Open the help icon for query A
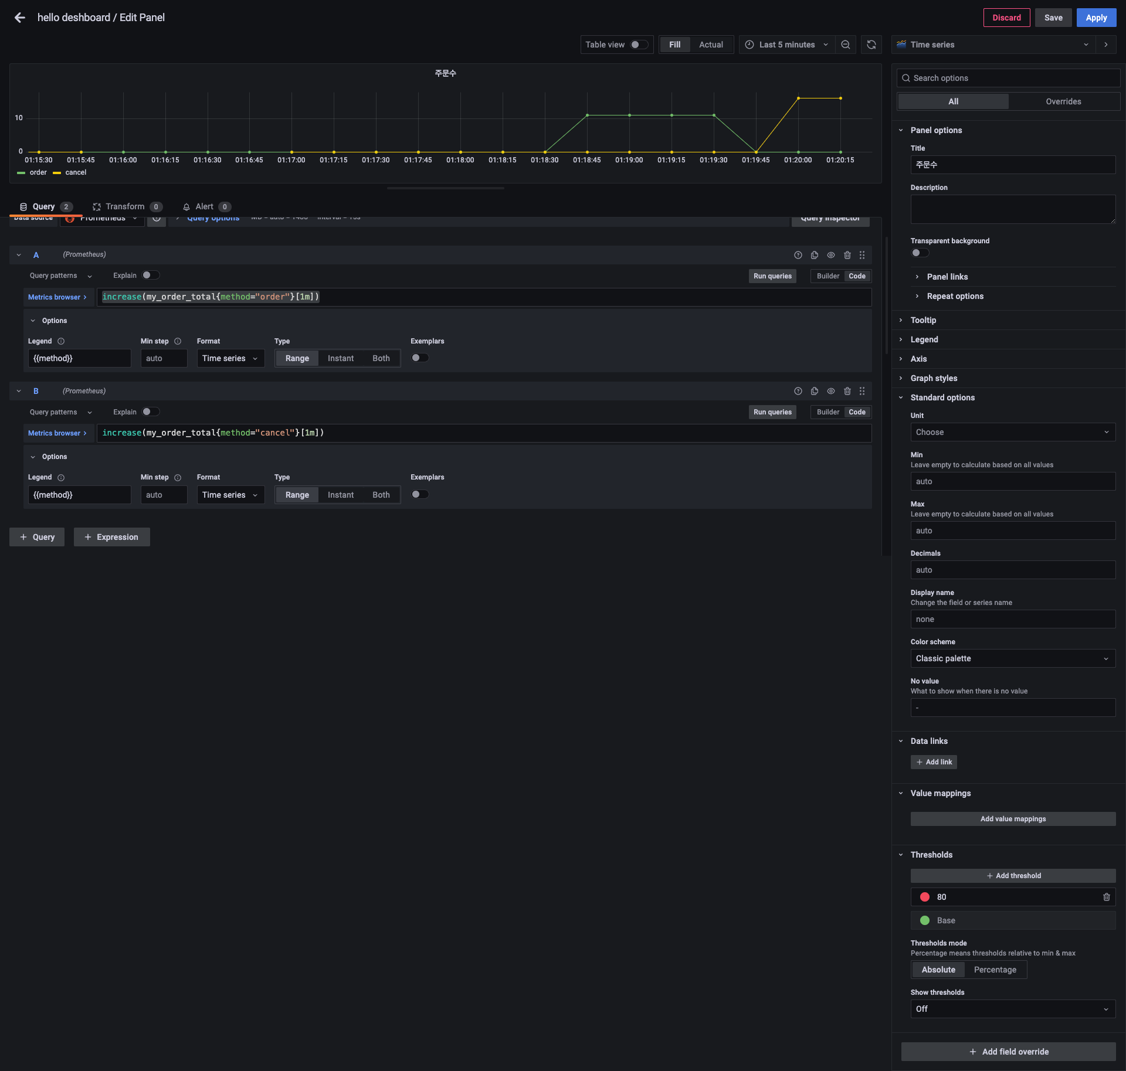The image size is (1126, 1071). [798, 255]
